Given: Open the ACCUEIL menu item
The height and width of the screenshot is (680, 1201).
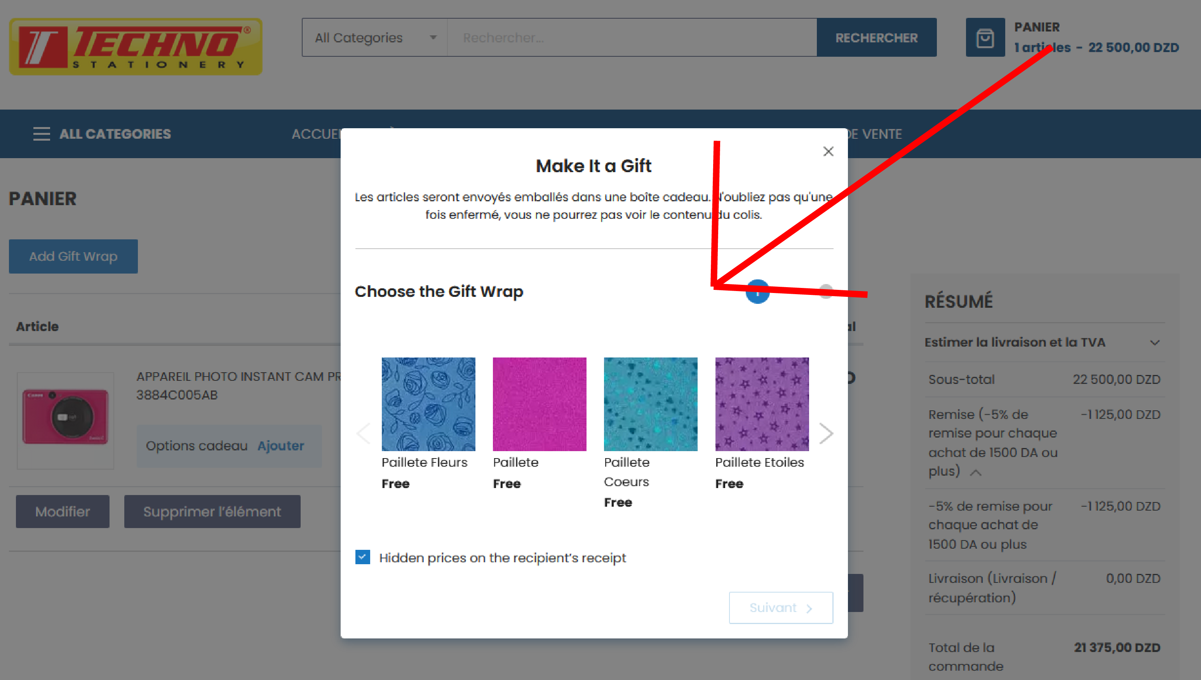Looking at the screenshot, I should [x=316, y=134].
